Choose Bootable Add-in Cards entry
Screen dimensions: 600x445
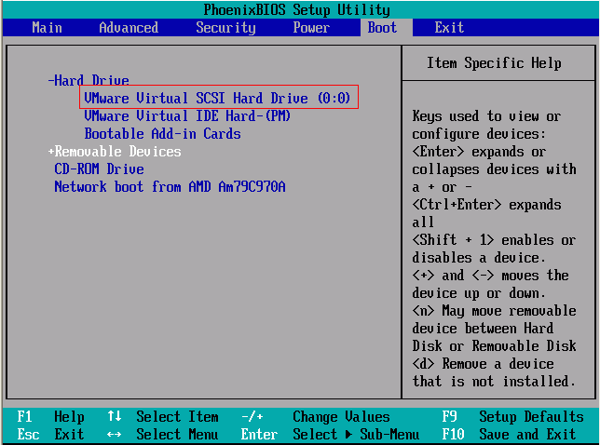(x=162, y=134)
